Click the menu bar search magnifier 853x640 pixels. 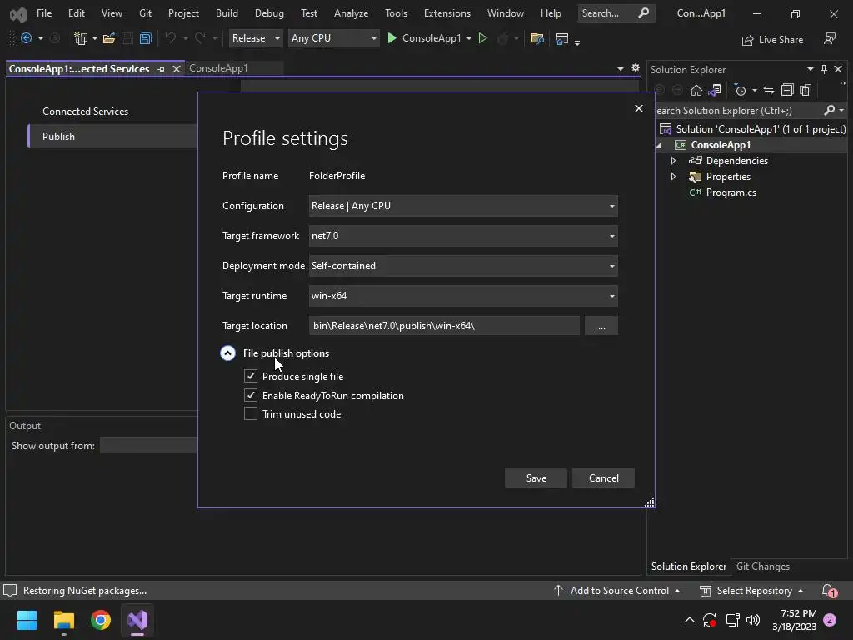point(643,13)
